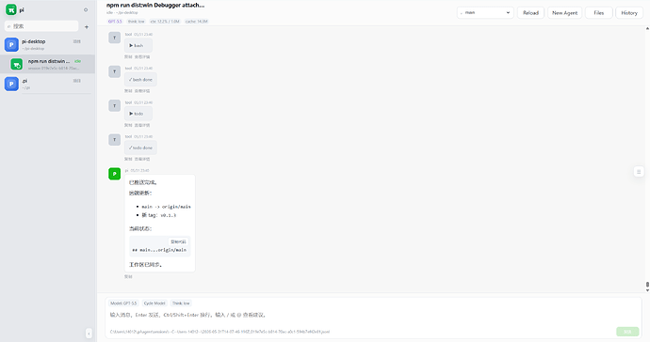Click the green idle status label in sidebar
The height and width of the screenshot is (342, 650).
(x=77, y=61)
